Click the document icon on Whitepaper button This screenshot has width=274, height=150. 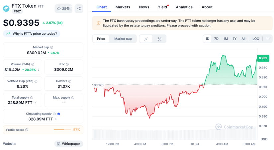pos(59,144)
